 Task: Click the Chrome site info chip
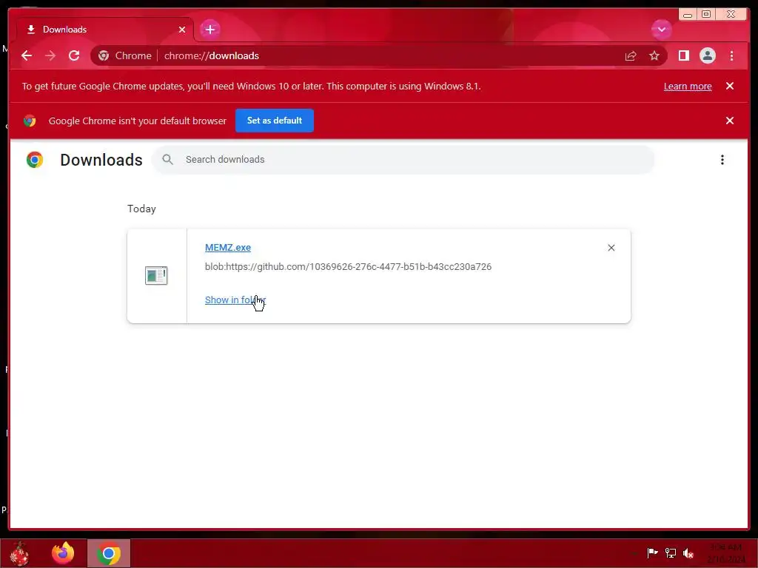coord(125,55)
